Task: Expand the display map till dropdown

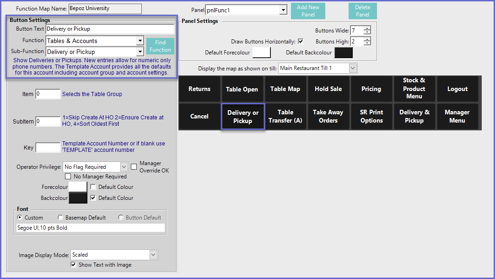Action: pyautogui.click(x=353, y=68)
